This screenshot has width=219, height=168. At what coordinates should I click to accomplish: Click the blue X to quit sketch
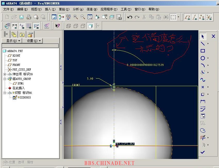coord(213,36)
